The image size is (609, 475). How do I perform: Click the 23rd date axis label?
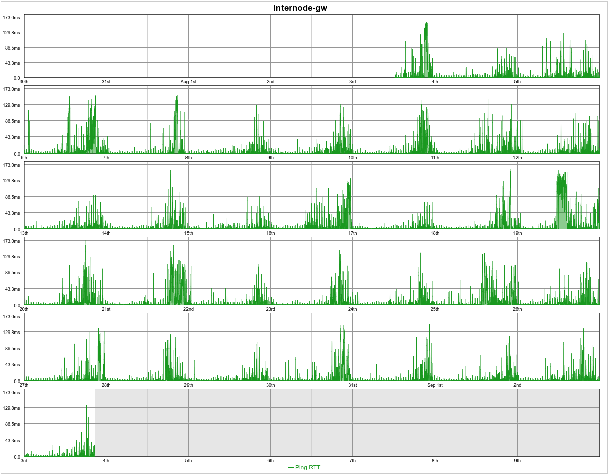(x=270, y=309)
